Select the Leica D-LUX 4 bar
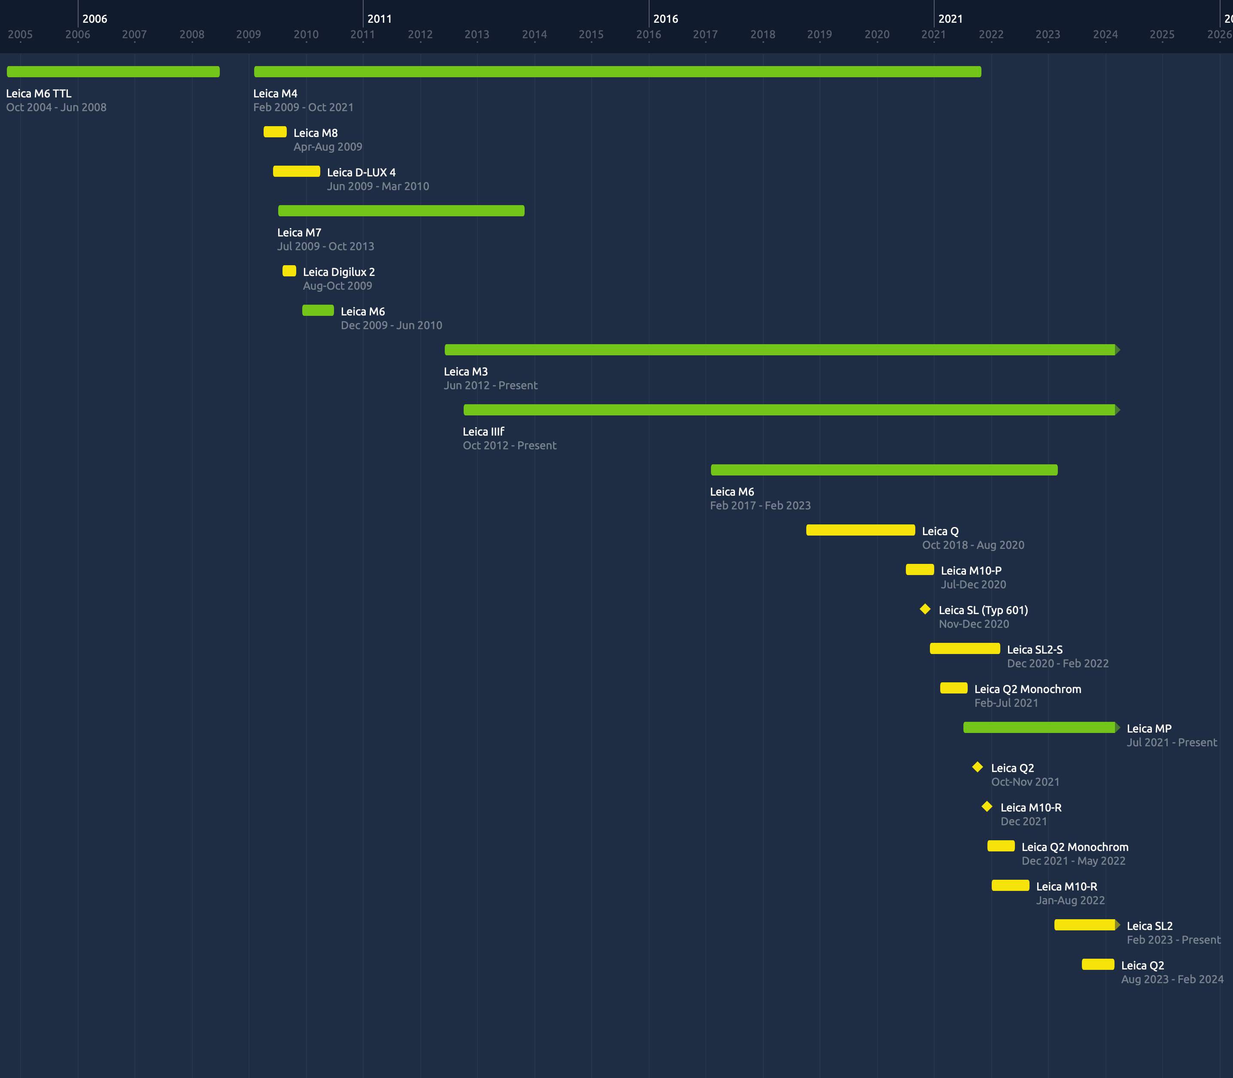Viewport: 1233px width, 1078px height. tap(297, 172)
